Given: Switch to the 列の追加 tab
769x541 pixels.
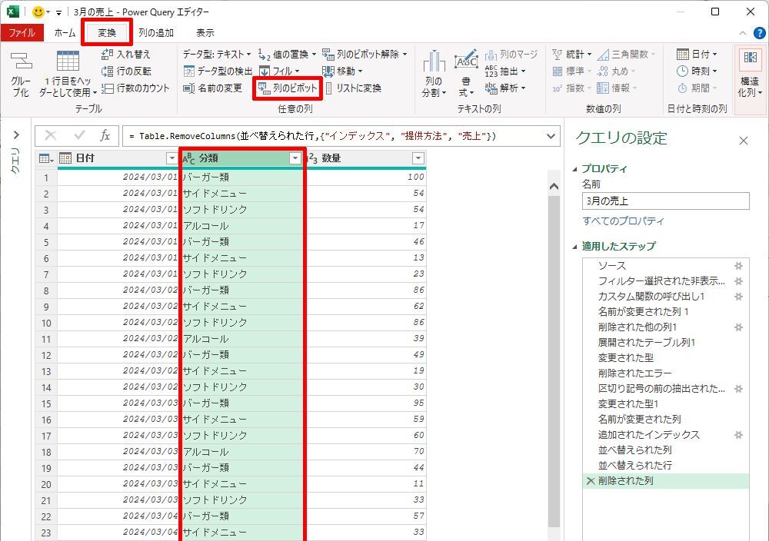Looking at the screenshot, I should click(155, 33).
